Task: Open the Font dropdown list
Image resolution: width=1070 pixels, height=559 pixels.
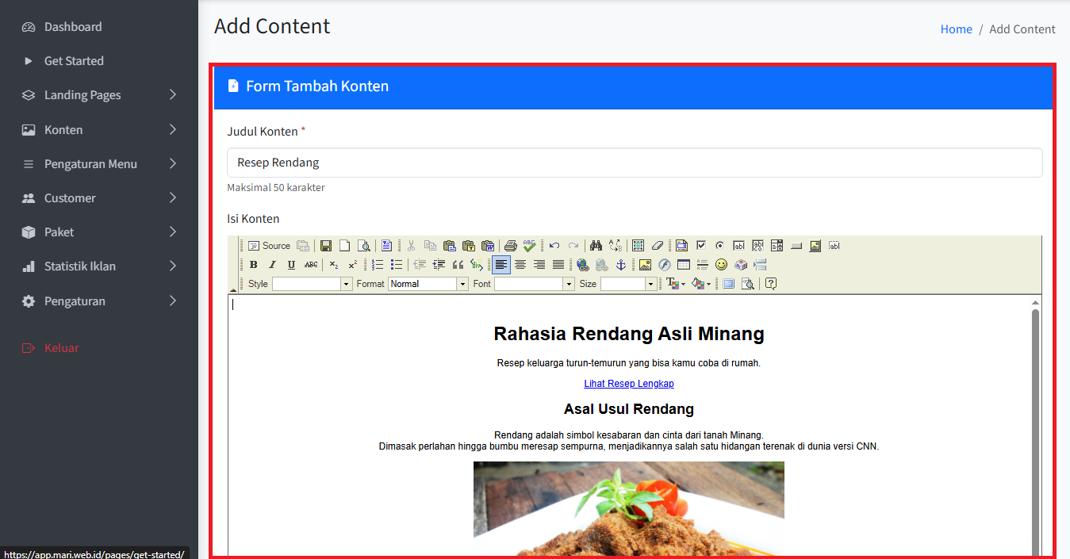Action: [x=534, y=284]
